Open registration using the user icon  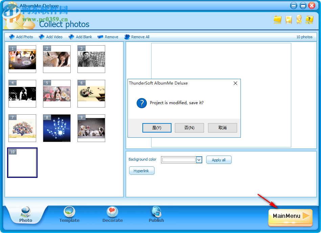click(299, 20)
